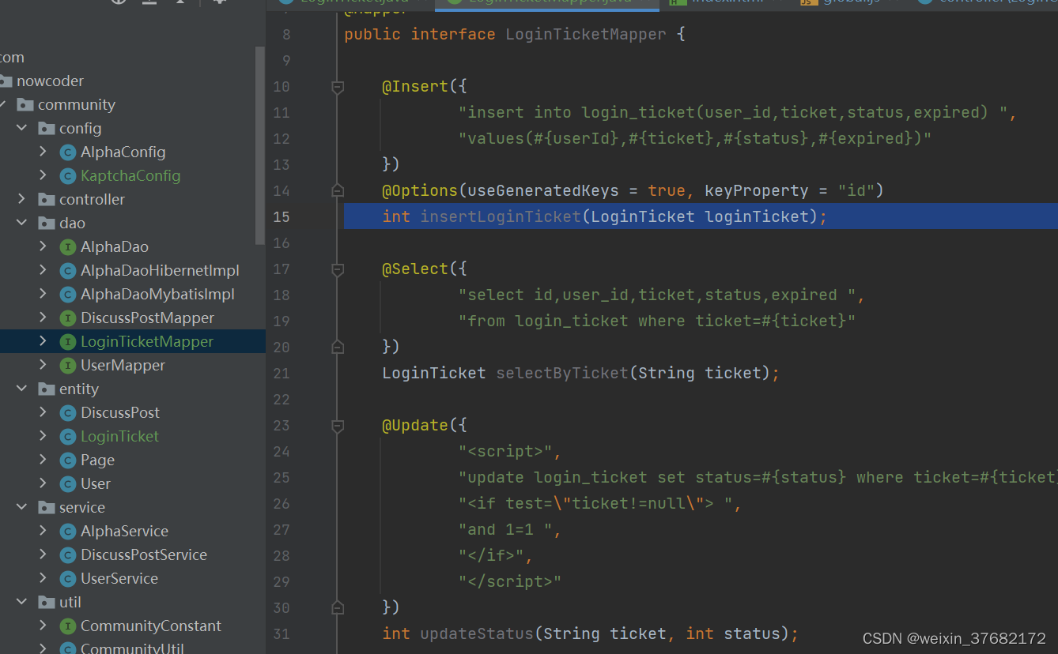The image size is (1058, 654).
Task: Click the community package folder icon
Action: tap(25, 104)
